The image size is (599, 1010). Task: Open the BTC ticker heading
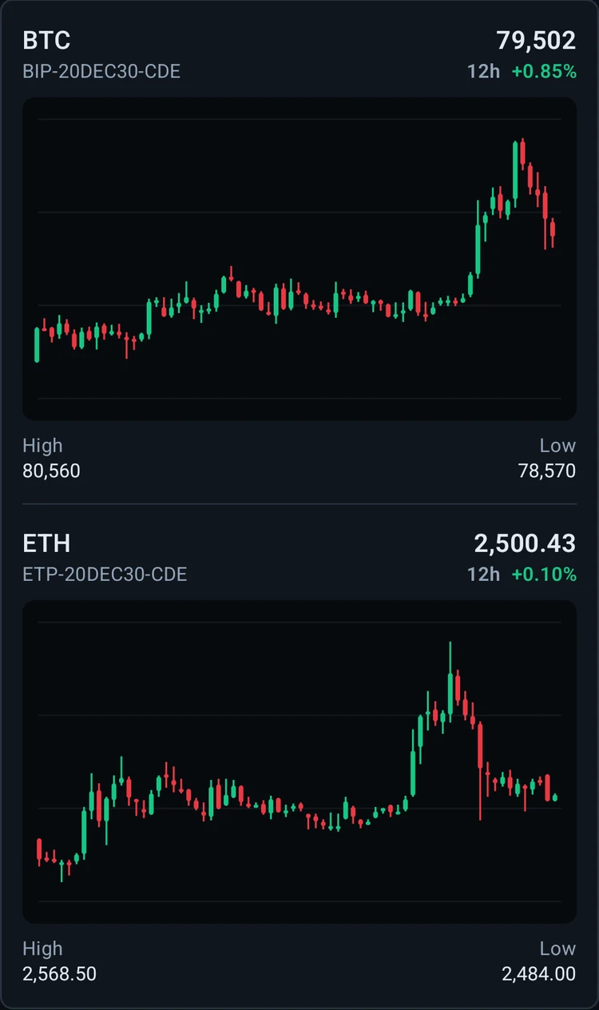(46, 40)
